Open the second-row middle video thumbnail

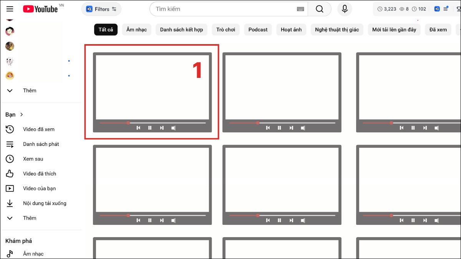(282, 185)
